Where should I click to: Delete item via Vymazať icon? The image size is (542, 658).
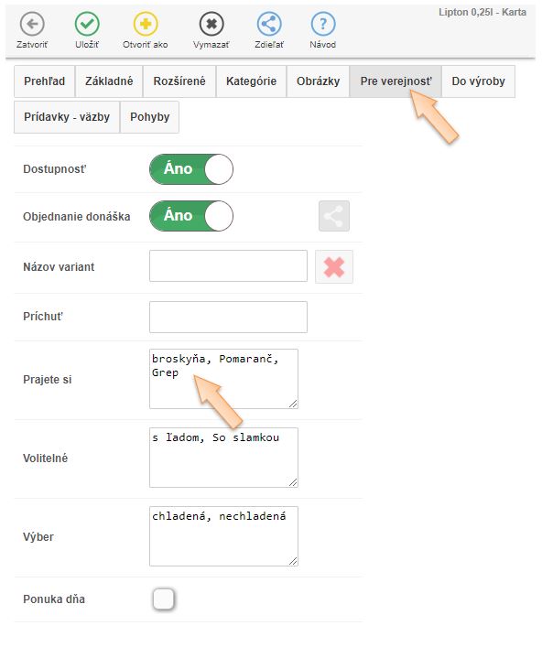211,24
